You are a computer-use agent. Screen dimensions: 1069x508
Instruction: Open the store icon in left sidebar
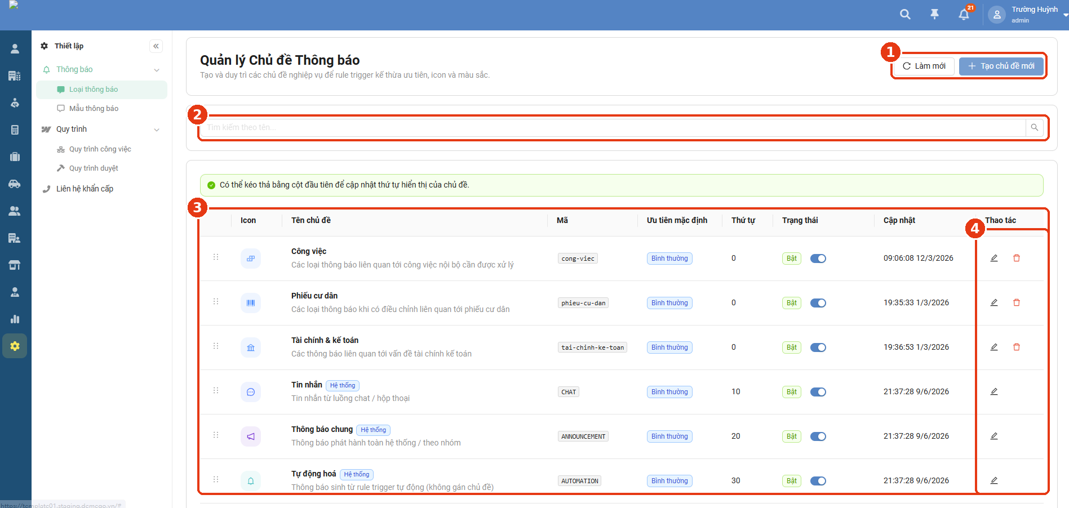(x=15, y=265)
